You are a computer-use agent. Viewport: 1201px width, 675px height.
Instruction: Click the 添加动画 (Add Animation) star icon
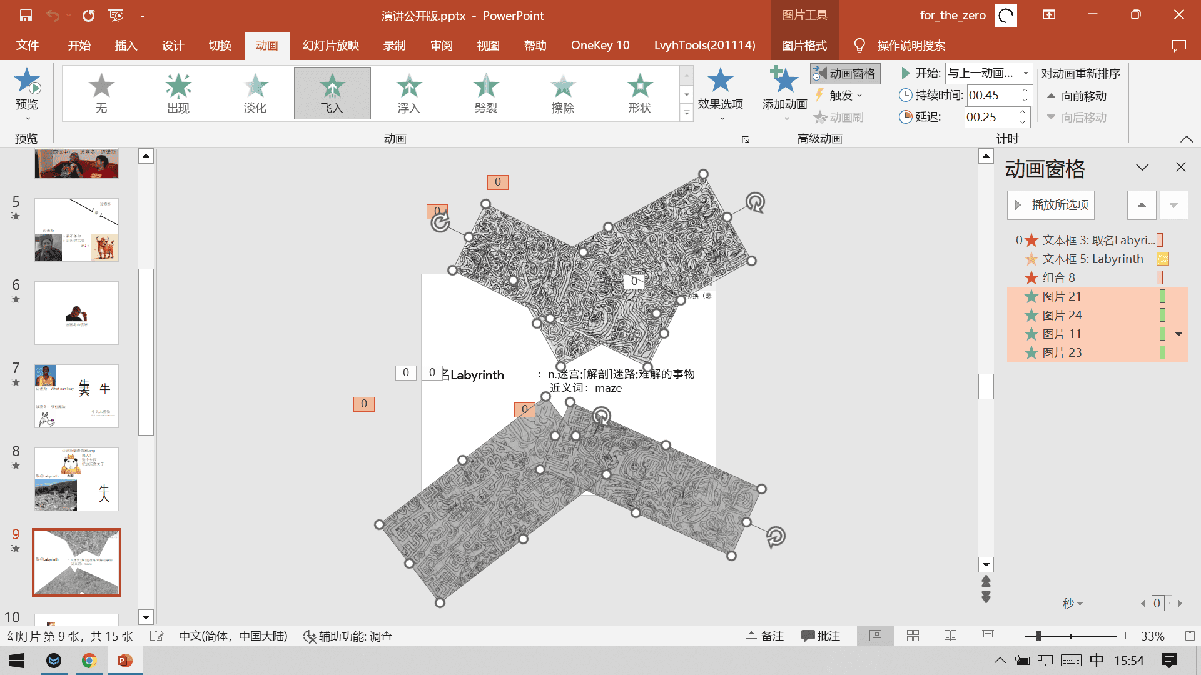coord(784,81)
